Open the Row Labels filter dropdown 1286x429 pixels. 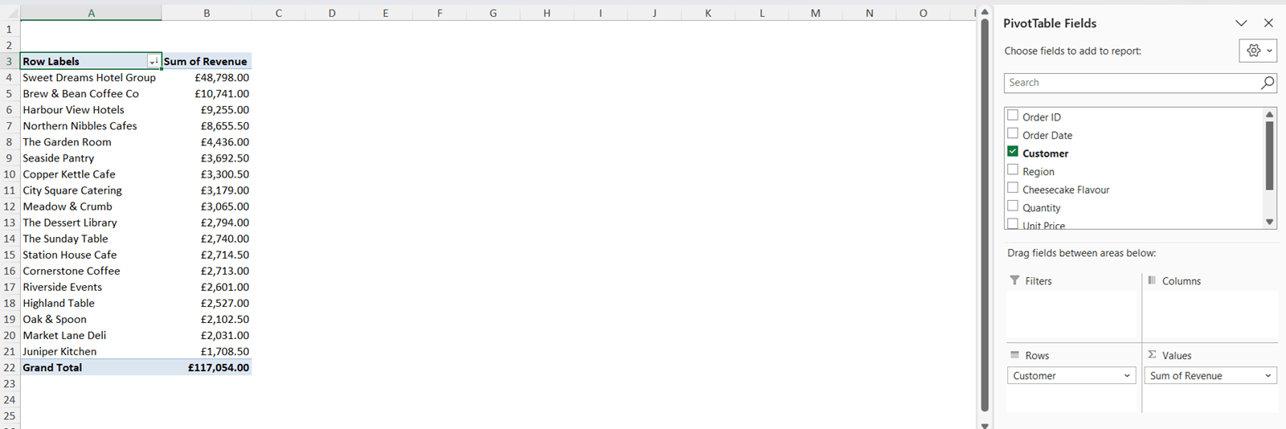tap(153, 61)
